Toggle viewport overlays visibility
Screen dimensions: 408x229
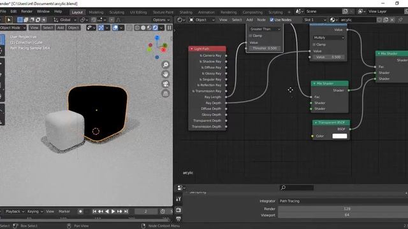click(115, 28)
